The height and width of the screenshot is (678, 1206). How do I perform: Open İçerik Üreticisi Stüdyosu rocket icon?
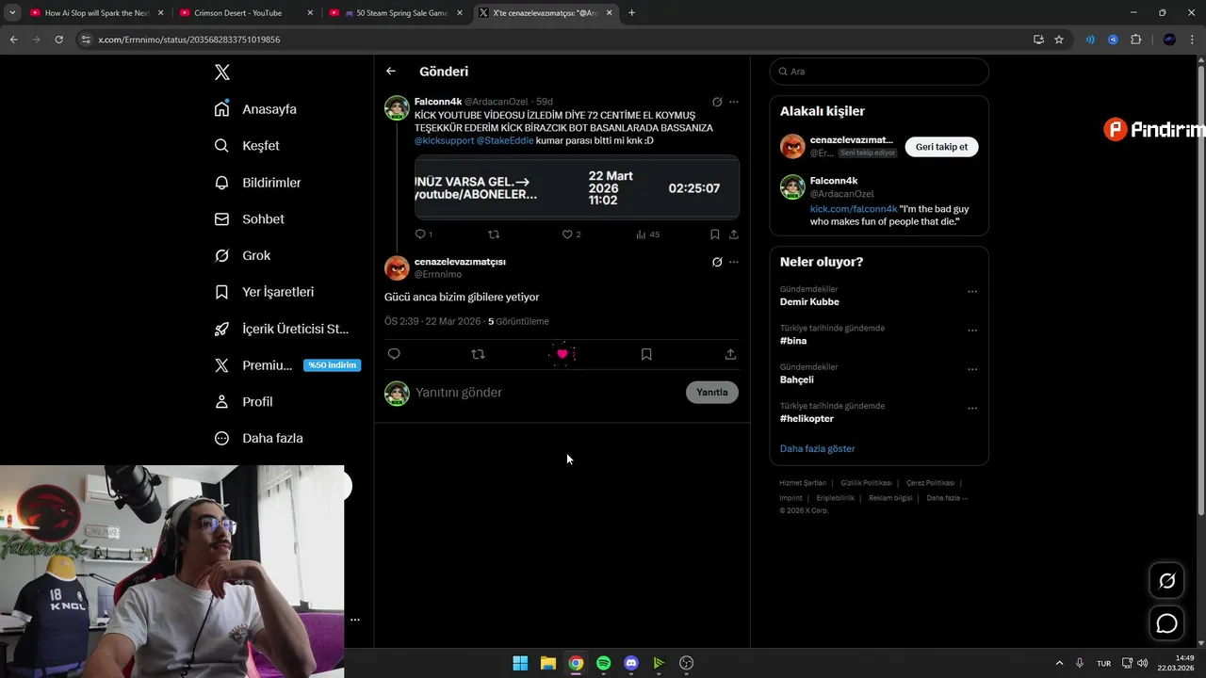tap(221, 329)
